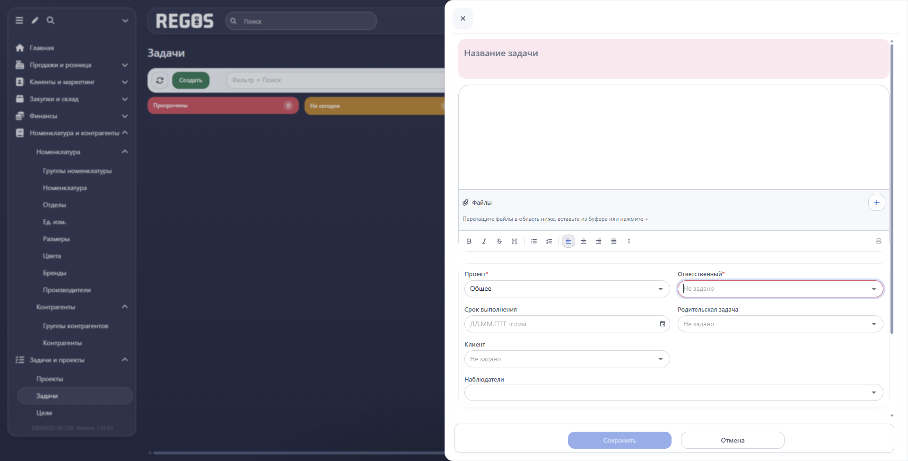Apply strikethrough formatting

click(499, 241)
